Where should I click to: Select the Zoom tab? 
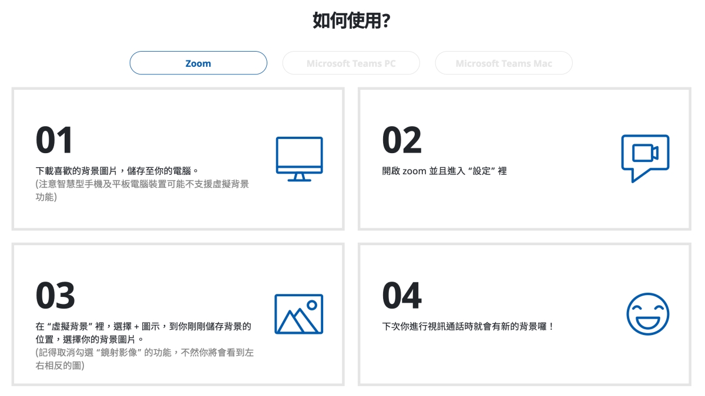click(198, 63)
